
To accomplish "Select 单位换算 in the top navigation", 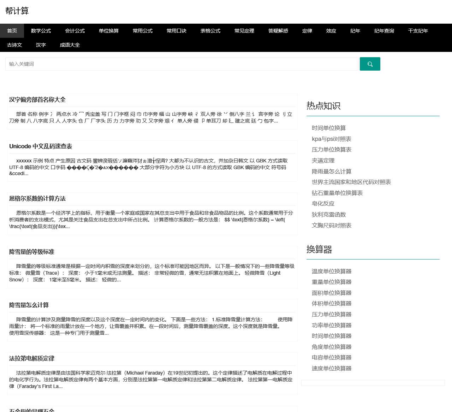I will coord(108,31).
